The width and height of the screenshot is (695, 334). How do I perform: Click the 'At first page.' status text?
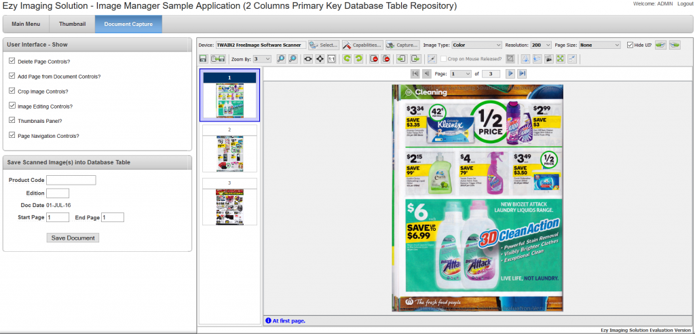(x=288, y=320)
